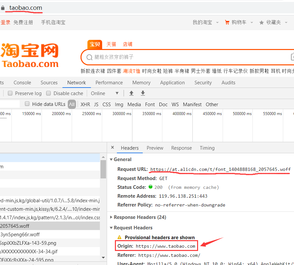Select the XXXXXXXXXXXX-34-34.gif request row

[50, 252]
